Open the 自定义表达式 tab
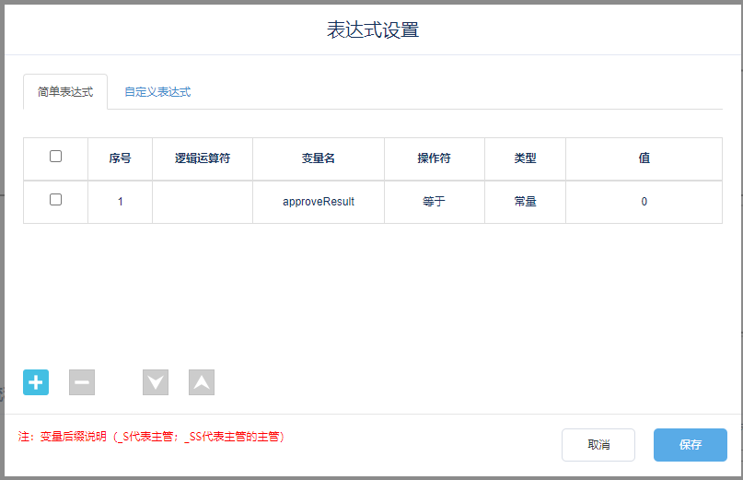Image resolution: width=743 pixels, height=480 pixels. [x=157, y=92]
